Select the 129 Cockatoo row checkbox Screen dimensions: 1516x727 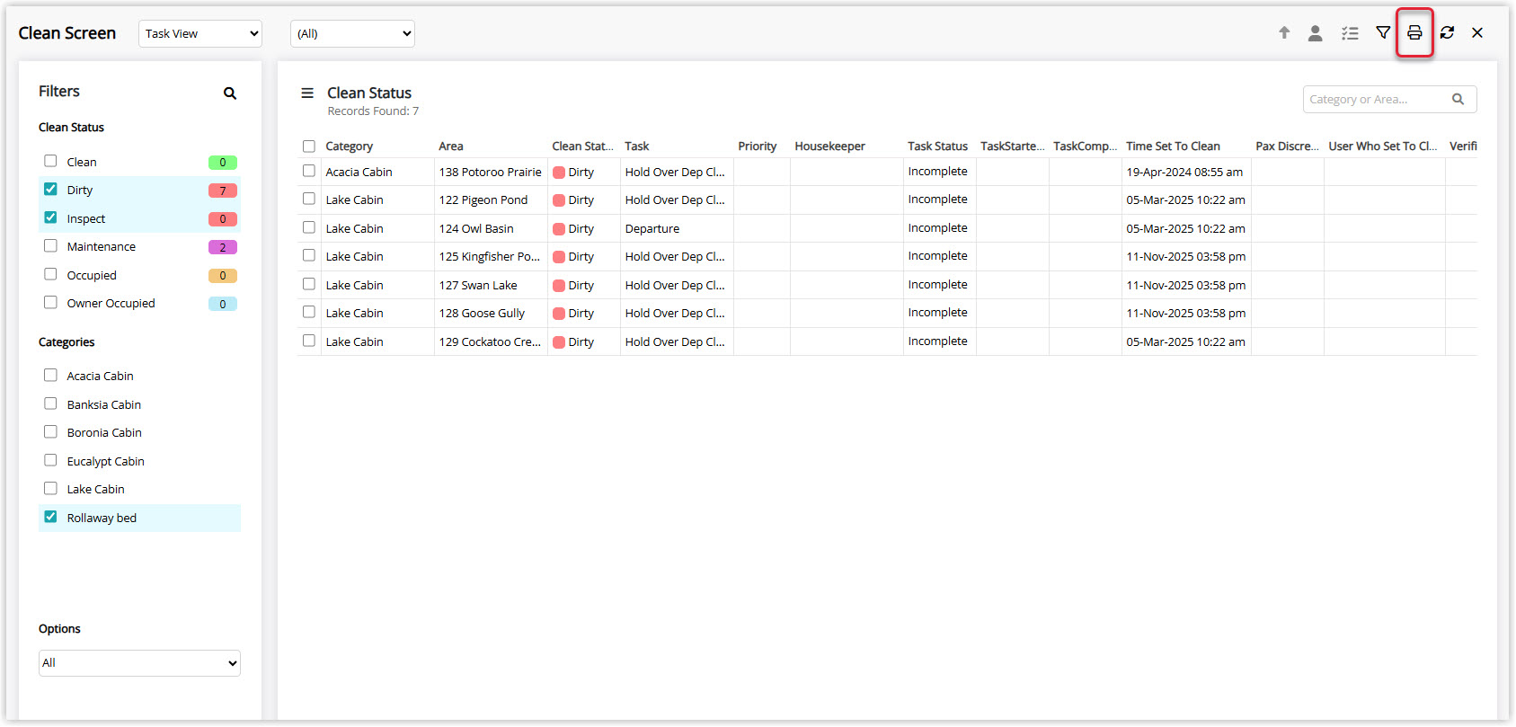[x=309, y=341]
